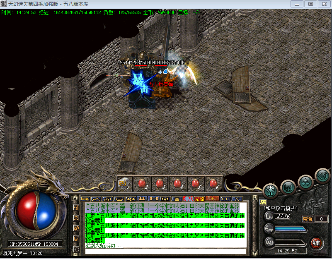The height and width of the screenshot is (259, 332).
Task: Open the character status figure icon
Action: 270,191
